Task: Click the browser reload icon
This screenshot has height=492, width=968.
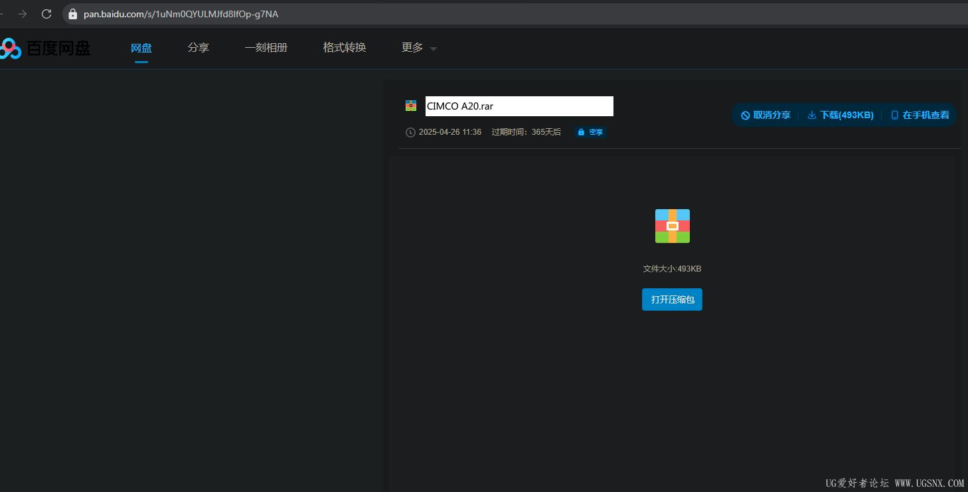Action: pos(46,14)
